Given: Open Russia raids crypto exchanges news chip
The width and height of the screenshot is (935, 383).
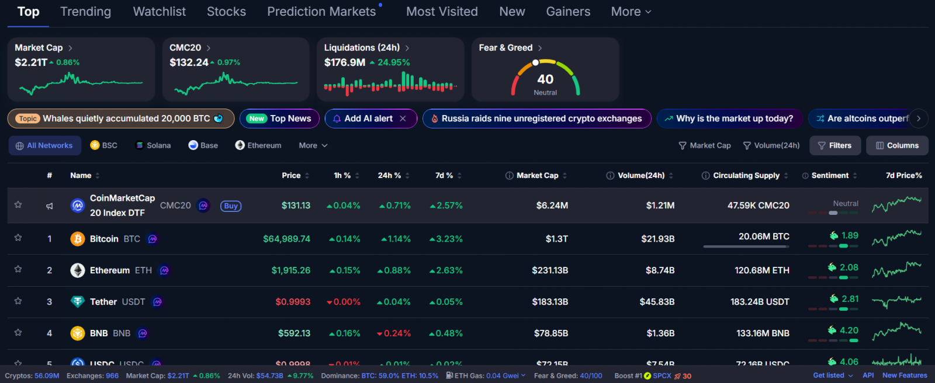Looking at the screenshot, I should point(537,119).
